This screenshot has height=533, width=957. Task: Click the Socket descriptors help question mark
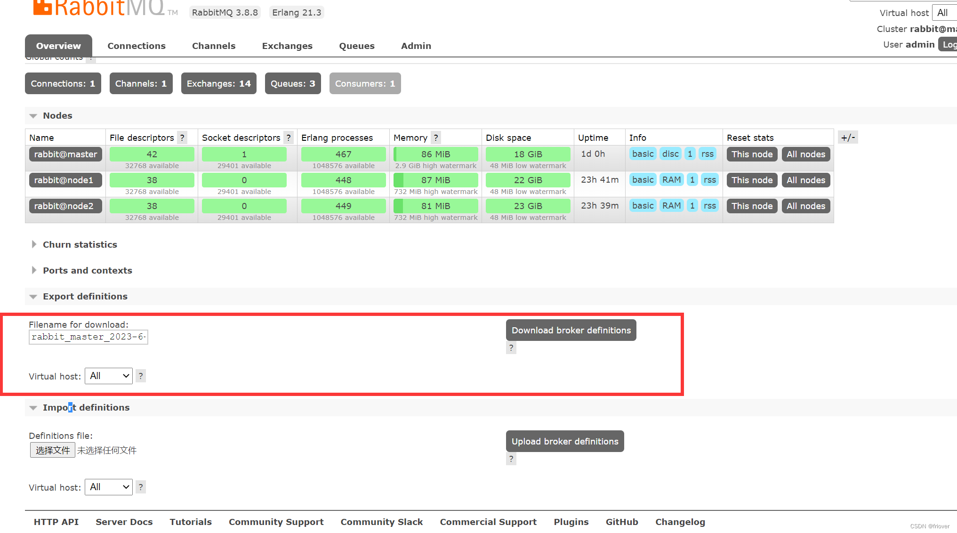point(289,137)
